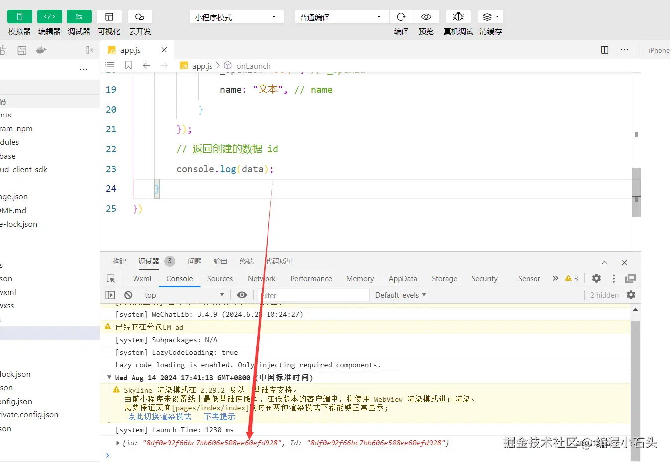670x462 pixels.
Task: Navigate back with the left arrow
Action: pos(146,65)
